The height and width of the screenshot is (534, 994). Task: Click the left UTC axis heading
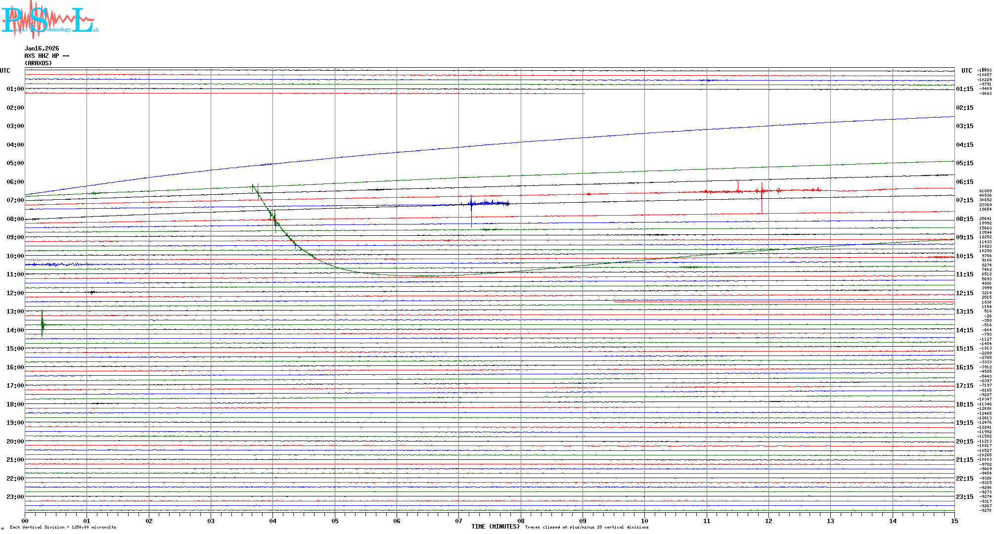(5, 71)
